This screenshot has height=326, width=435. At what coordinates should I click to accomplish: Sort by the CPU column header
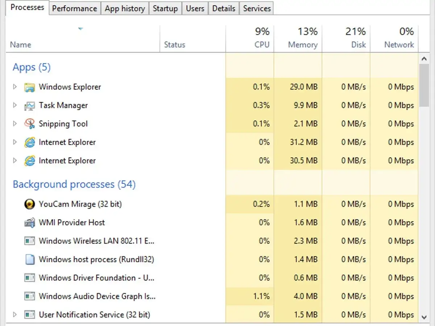tap(250, 39)
